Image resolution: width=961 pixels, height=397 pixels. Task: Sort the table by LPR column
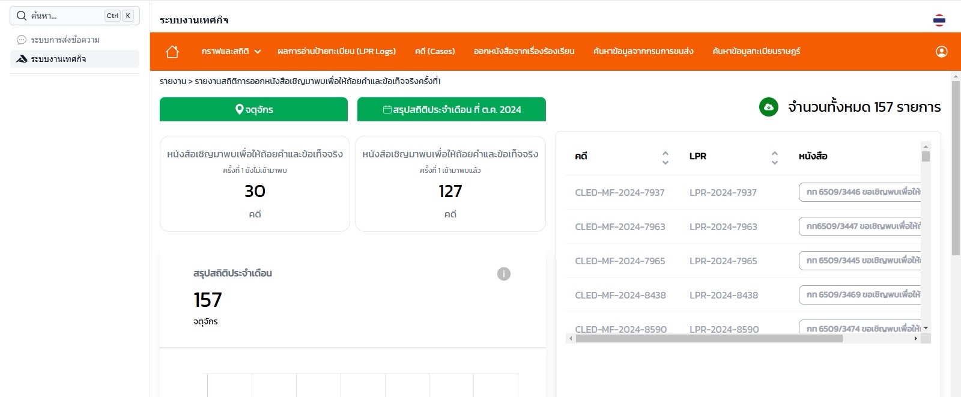(x=775, y=157)
